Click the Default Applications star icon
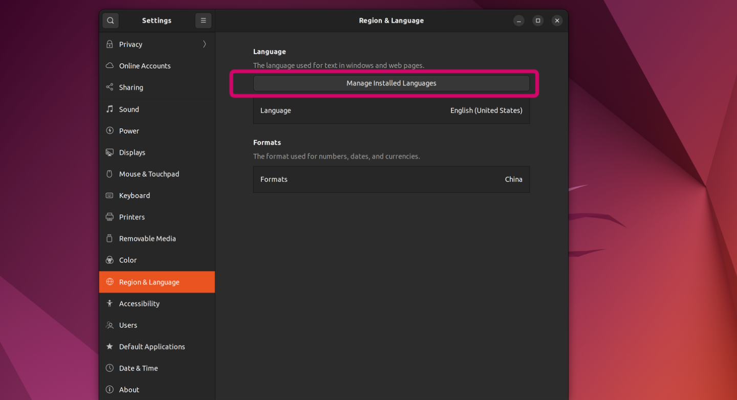 110,347
